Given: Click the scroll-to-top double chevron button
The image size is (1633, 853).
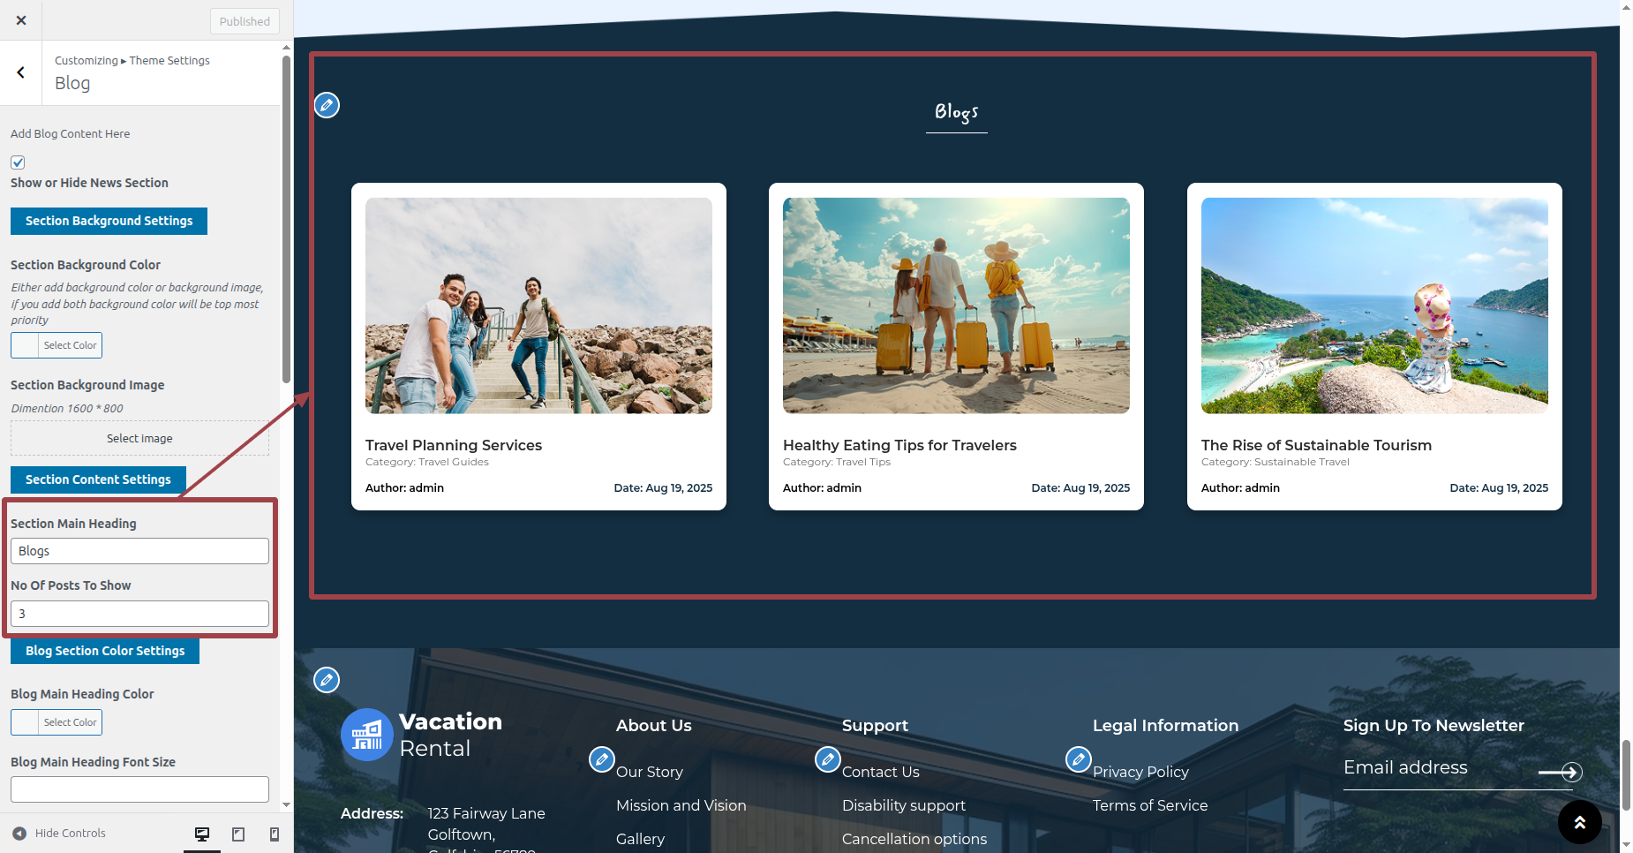Looking at the screenshot, I should point(1580,822).
